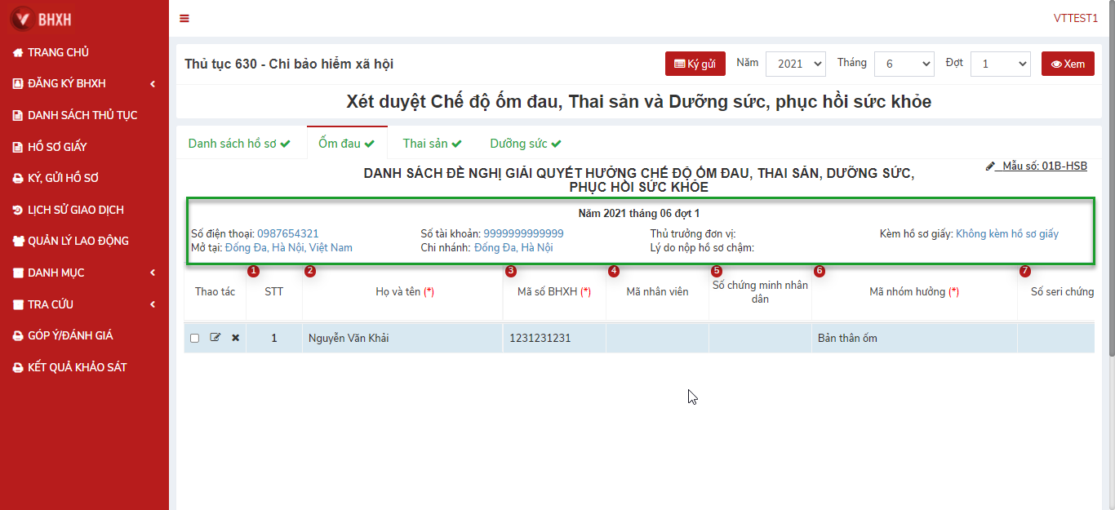Tick the checkbox in the Nguyễn Văn Khải row

(x=194, y=338)
